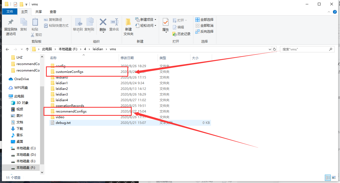Open the Share ribbon tab
The width and height of the screenshot is (340, 183).
(39, 12)
